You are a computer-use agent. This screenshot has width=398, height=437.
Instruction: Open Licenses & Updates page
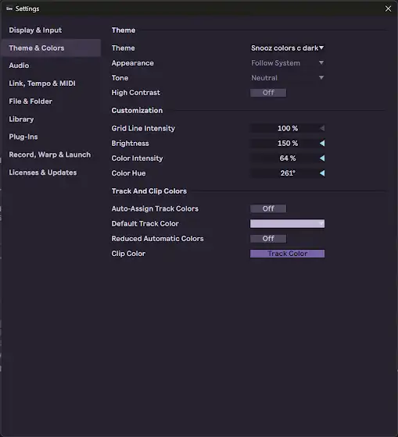(43, 172)
